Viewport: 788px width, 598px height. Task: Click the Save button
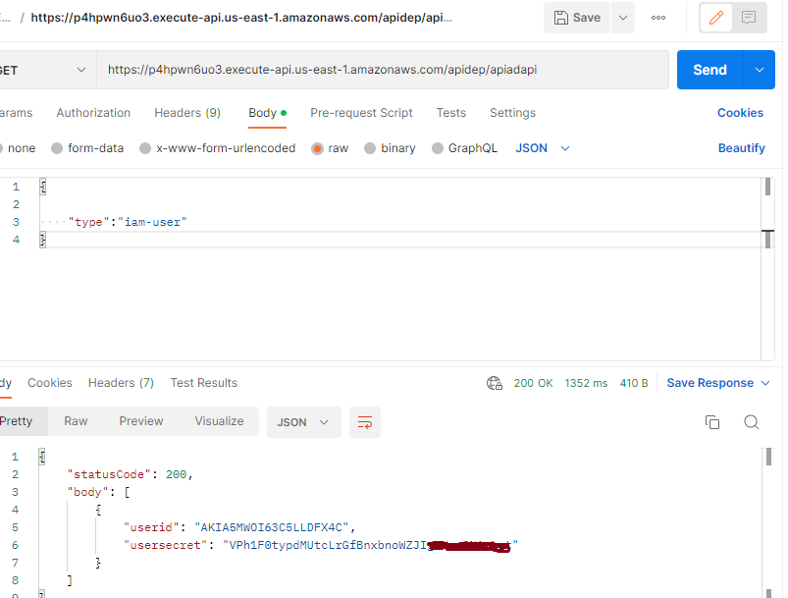(577, 18)
